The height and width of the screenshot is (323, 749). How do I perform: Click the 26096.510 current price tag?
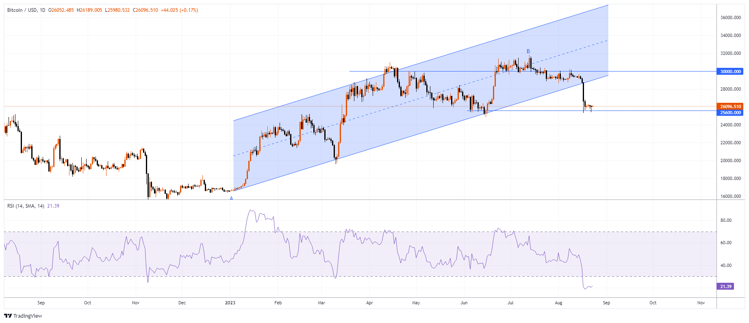(730, 106)
